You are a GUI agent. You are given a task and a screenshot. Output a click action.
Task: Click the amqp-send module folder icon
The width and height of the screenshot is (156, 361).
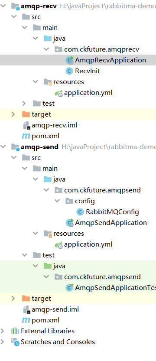tap(15, 147)
